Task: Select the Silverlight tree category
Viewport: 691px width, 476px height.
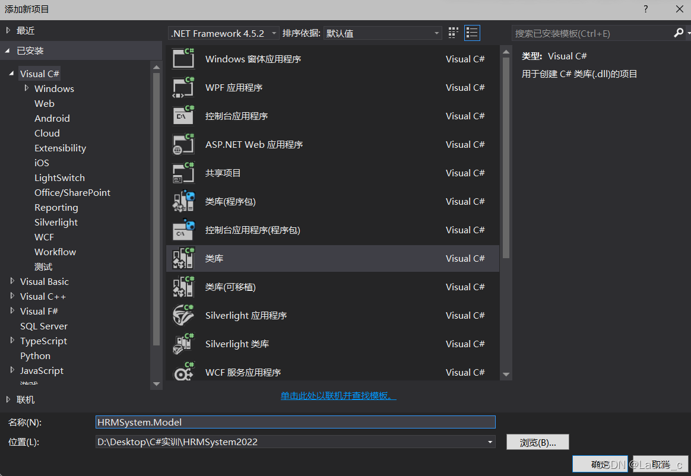Action: pyautogui.click(x=56, y=222)
